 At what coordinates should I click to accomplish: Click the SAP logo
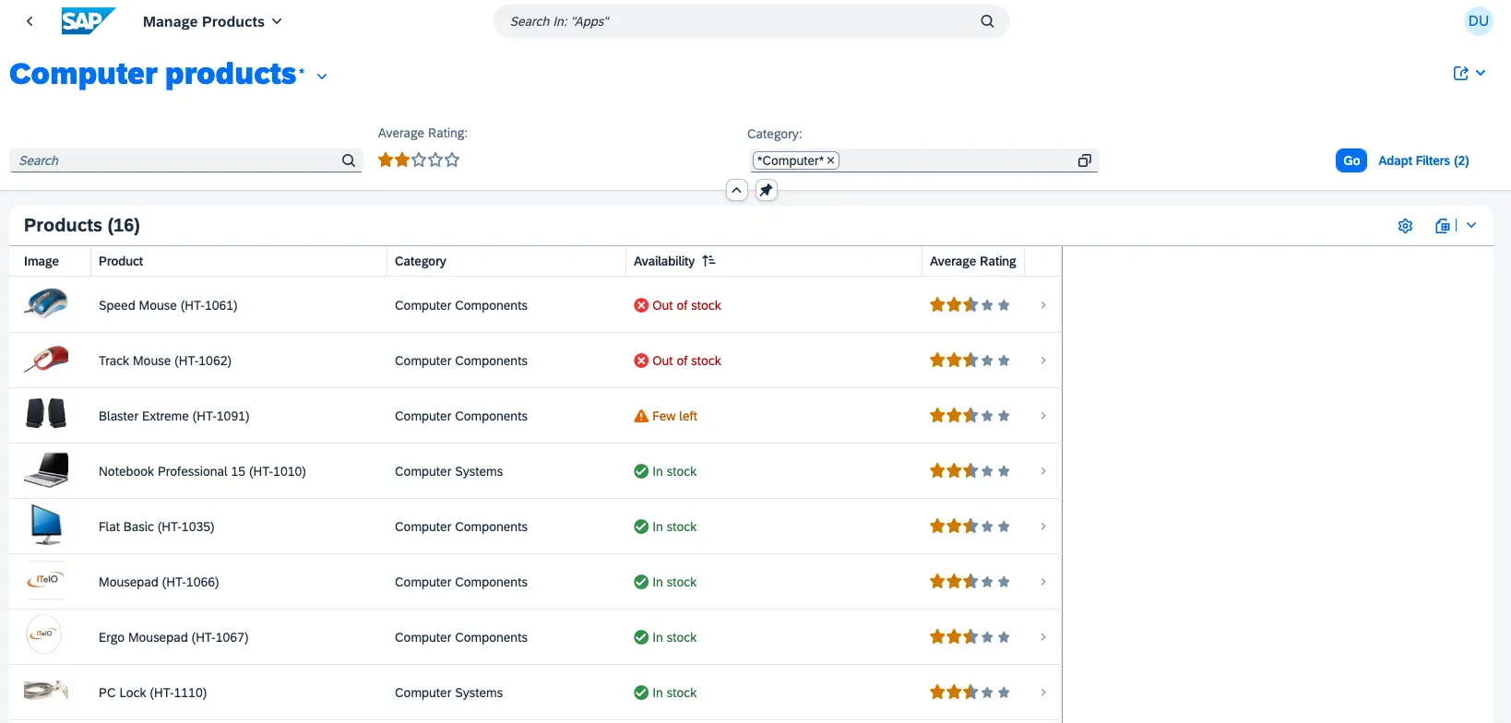pyautogui.click(x=88, y=21)
